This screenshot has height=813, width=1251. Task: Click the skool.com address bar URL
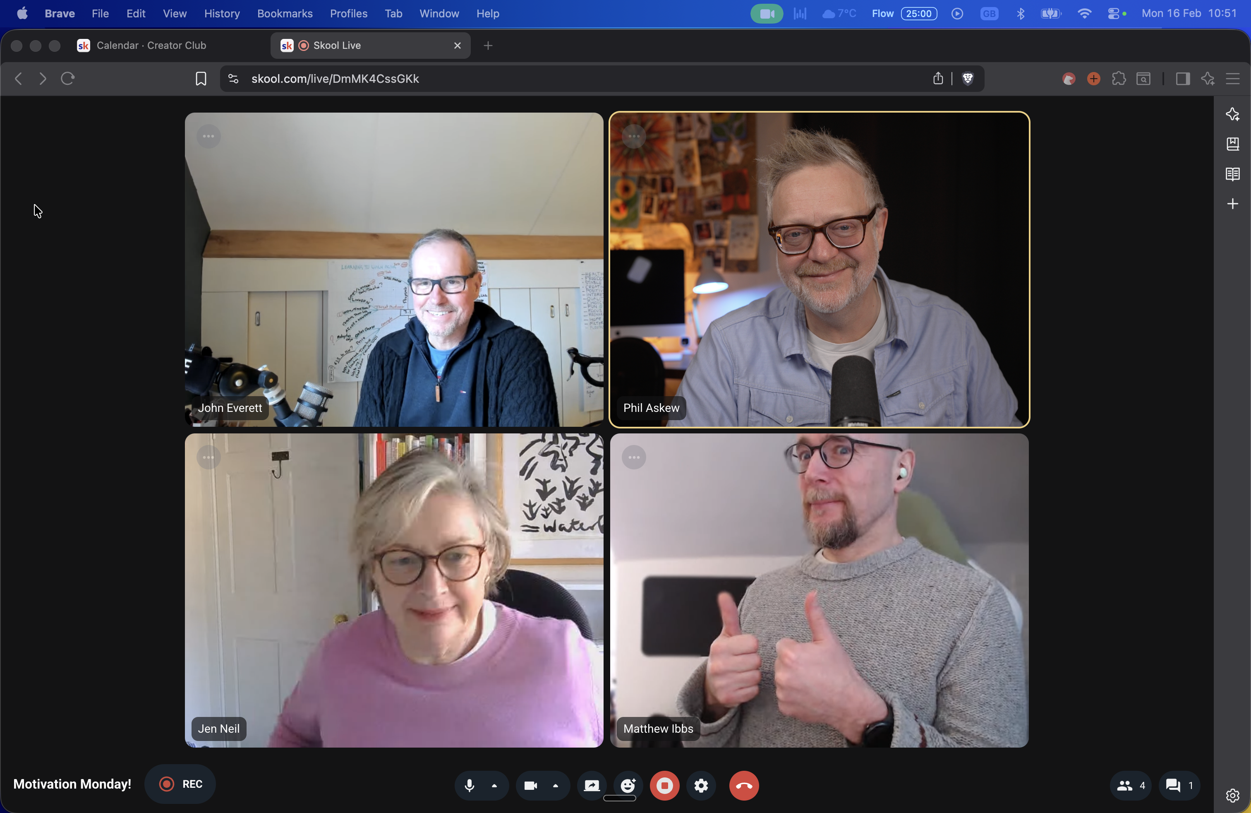[335, 78]
